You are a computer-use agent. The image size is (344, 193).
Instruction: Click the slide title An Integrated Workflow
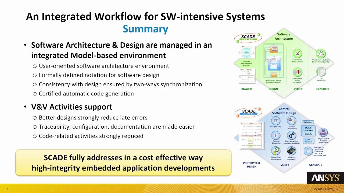pyautogui.click(x=145, y=17)
